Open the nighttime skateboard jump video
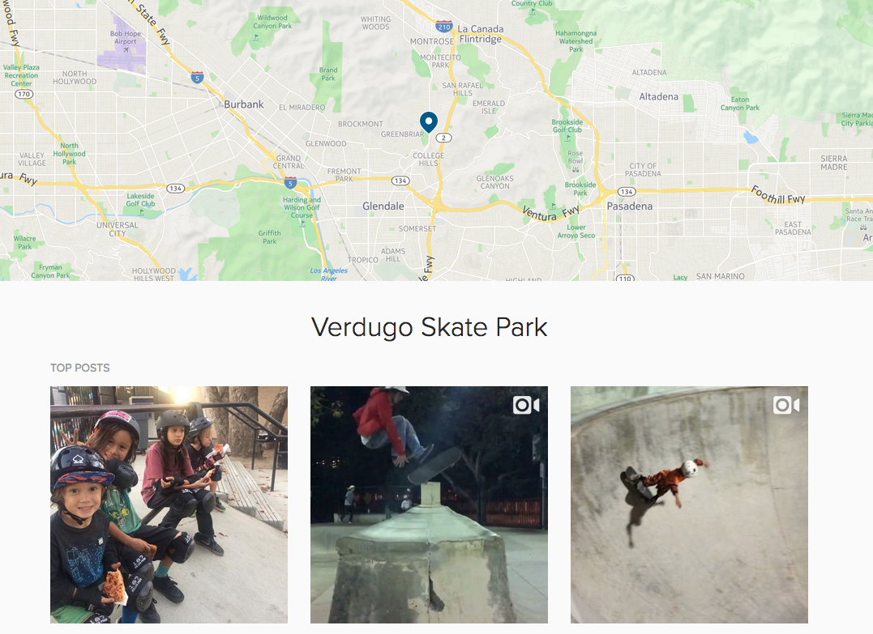 429,504
